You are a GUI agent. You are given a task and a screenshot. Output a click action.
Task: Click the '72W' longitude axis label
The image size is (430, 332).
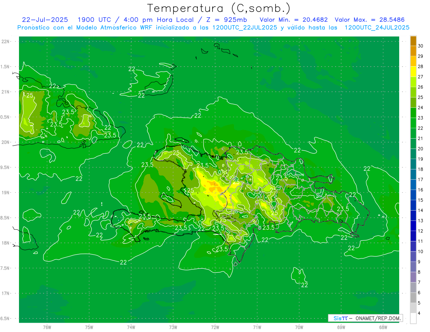point(215,327)
